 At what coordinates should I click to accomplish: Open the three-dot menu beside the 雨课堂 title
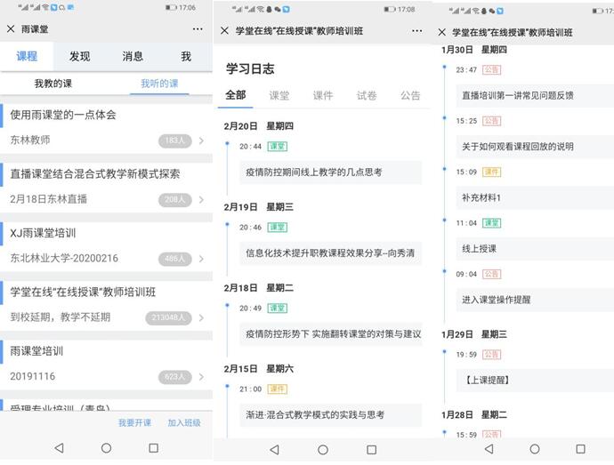[198, 29]
